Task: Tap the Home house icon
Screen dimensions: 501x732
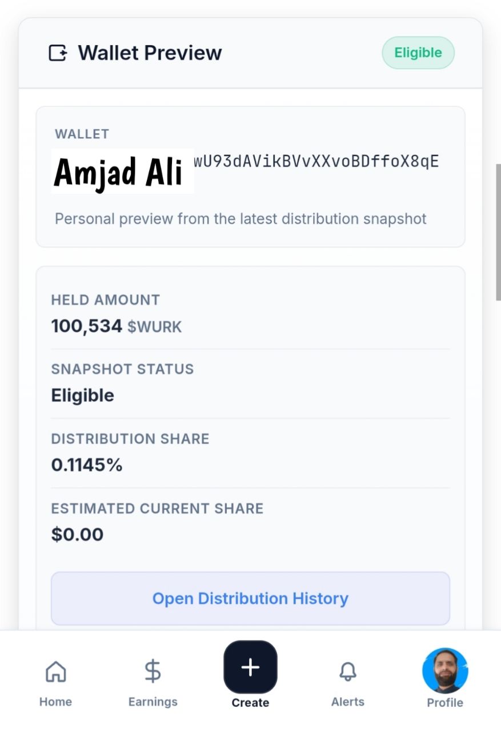Action: 55,671
